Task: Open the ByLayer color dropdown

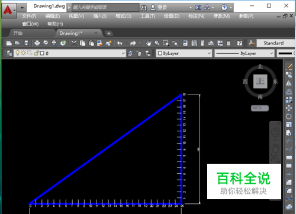Action: [x=184, y=53]
